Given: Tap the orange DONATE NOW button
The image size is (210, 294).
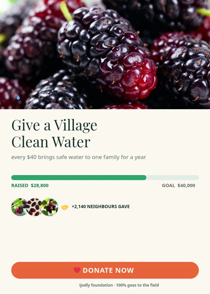Looking at the screenshot, I should click(x=105, y=270).
